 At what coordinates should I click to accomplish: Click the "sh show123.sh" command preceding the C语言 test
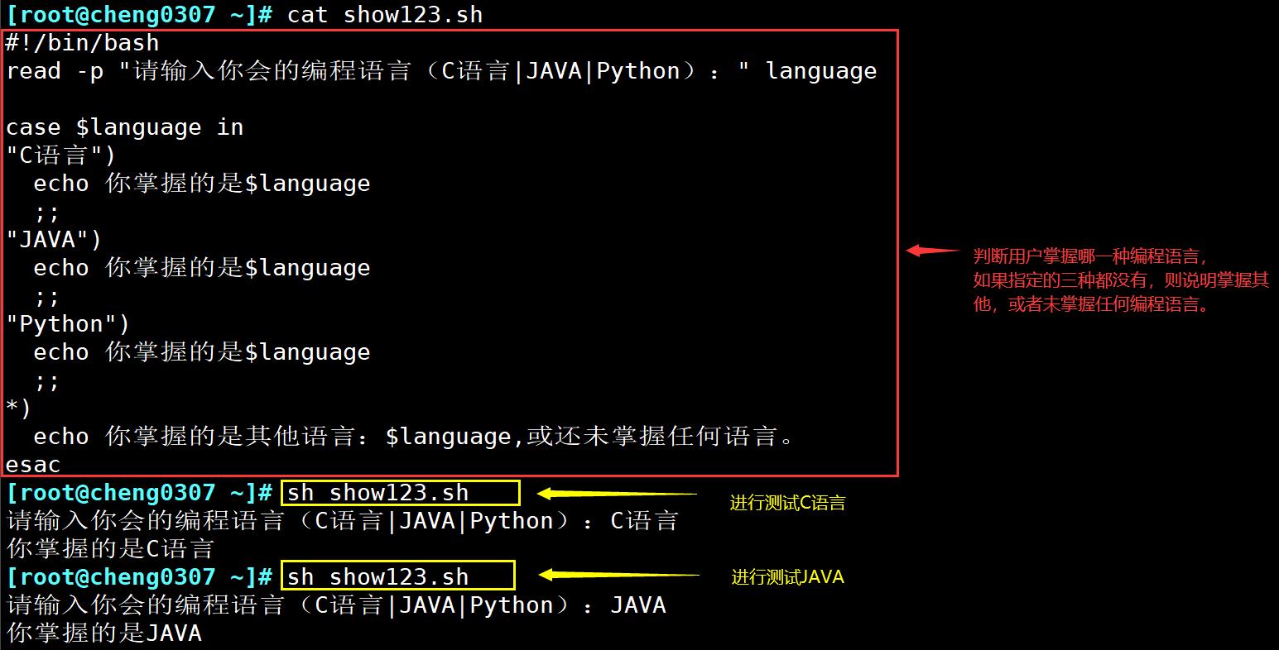point(378,493)
